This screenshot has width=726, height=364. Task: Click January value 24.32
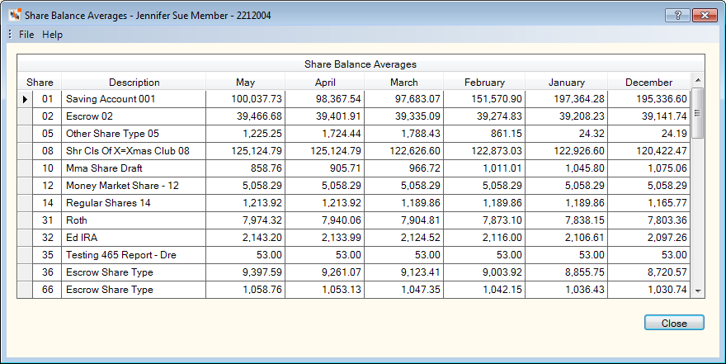pyautogui.click(x=566, y=134)
